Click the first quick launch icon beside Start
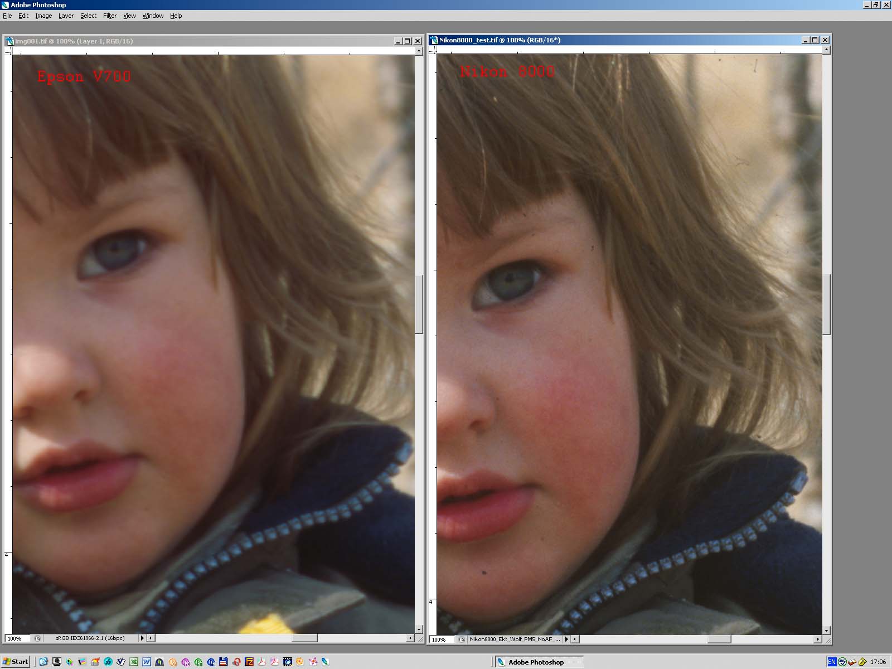The image size is (892, 669). point(43,662)
